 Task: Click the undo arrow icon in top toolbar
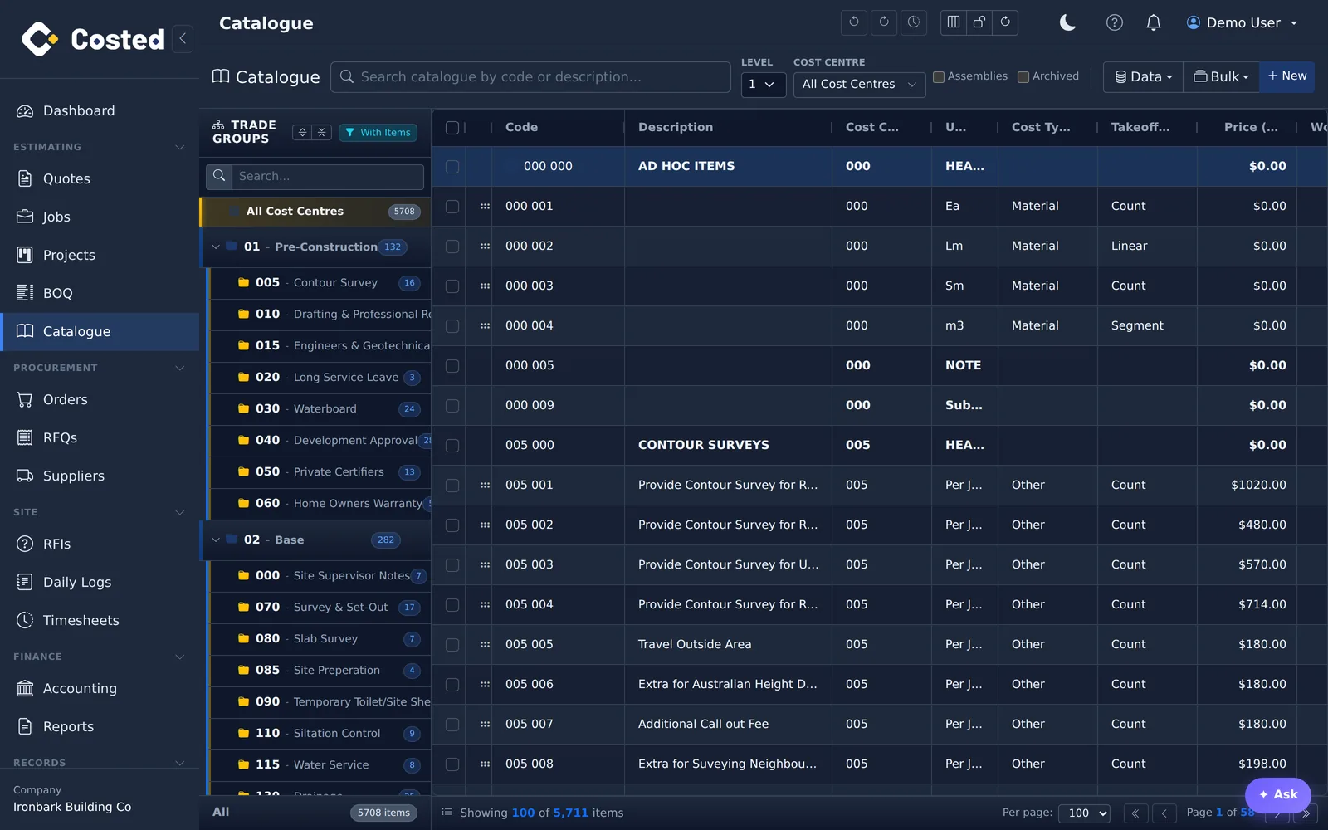[854, 22]
